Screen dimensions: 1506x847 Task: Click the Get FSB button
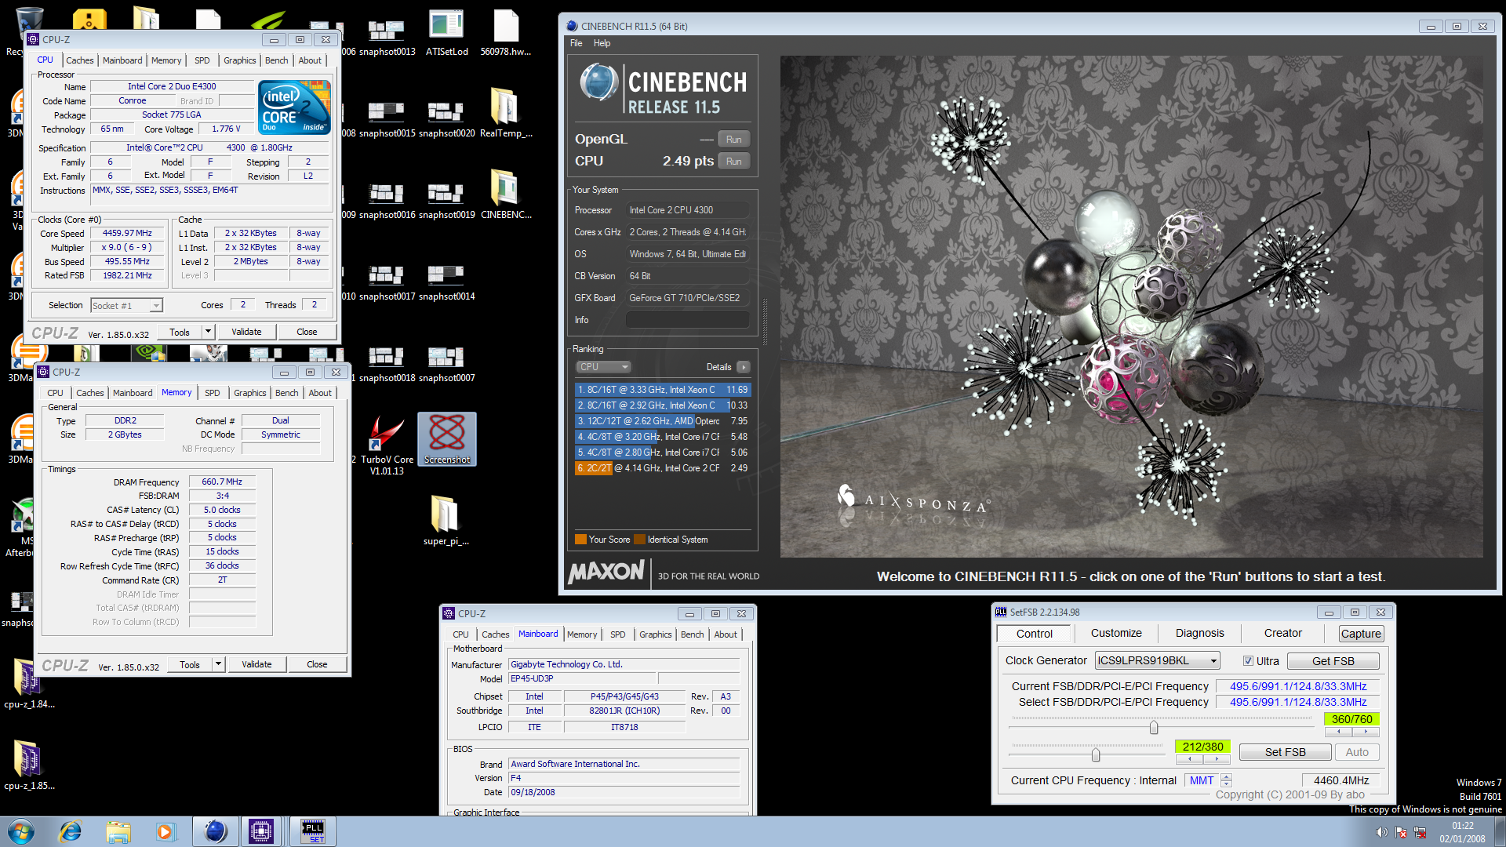tap(1333, 661)
